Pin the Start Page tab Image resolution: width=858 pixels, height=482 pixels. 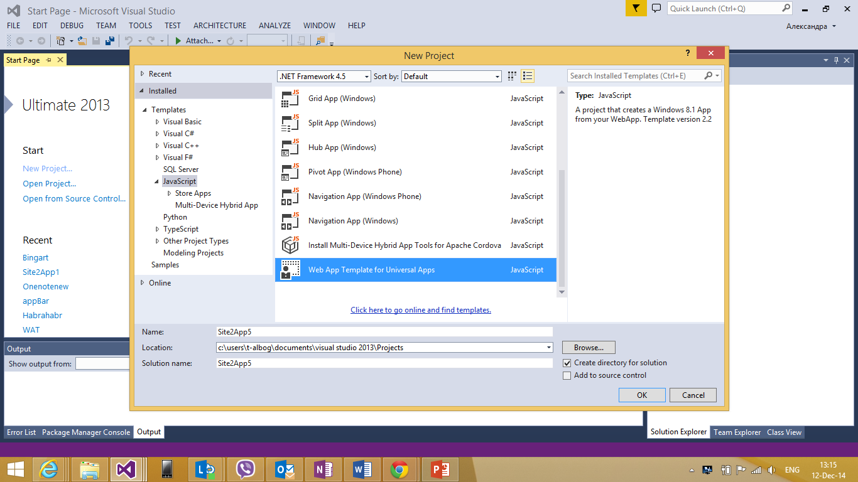coord(48,60)
